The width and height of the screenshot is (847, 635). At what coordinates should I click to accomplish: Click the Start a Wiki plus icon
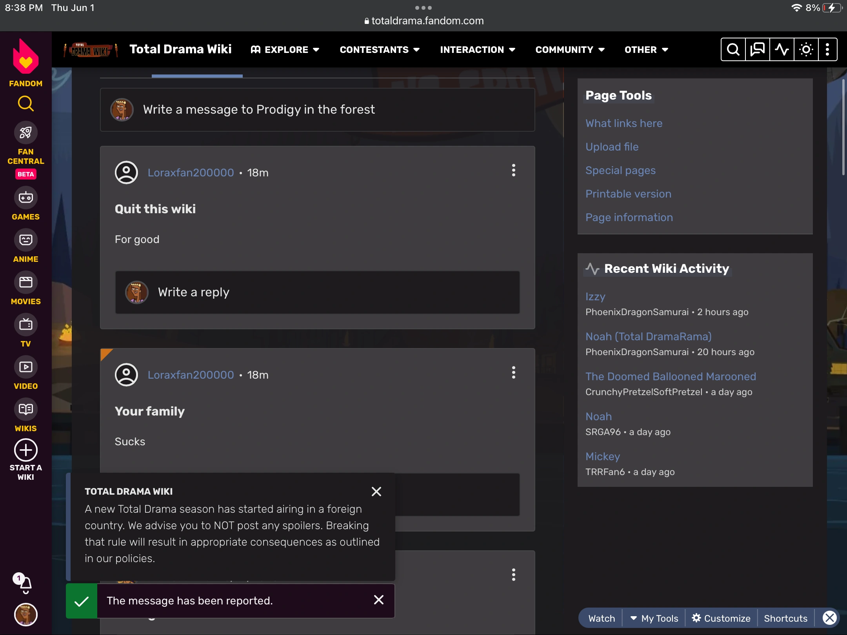(x=25, y=450)
